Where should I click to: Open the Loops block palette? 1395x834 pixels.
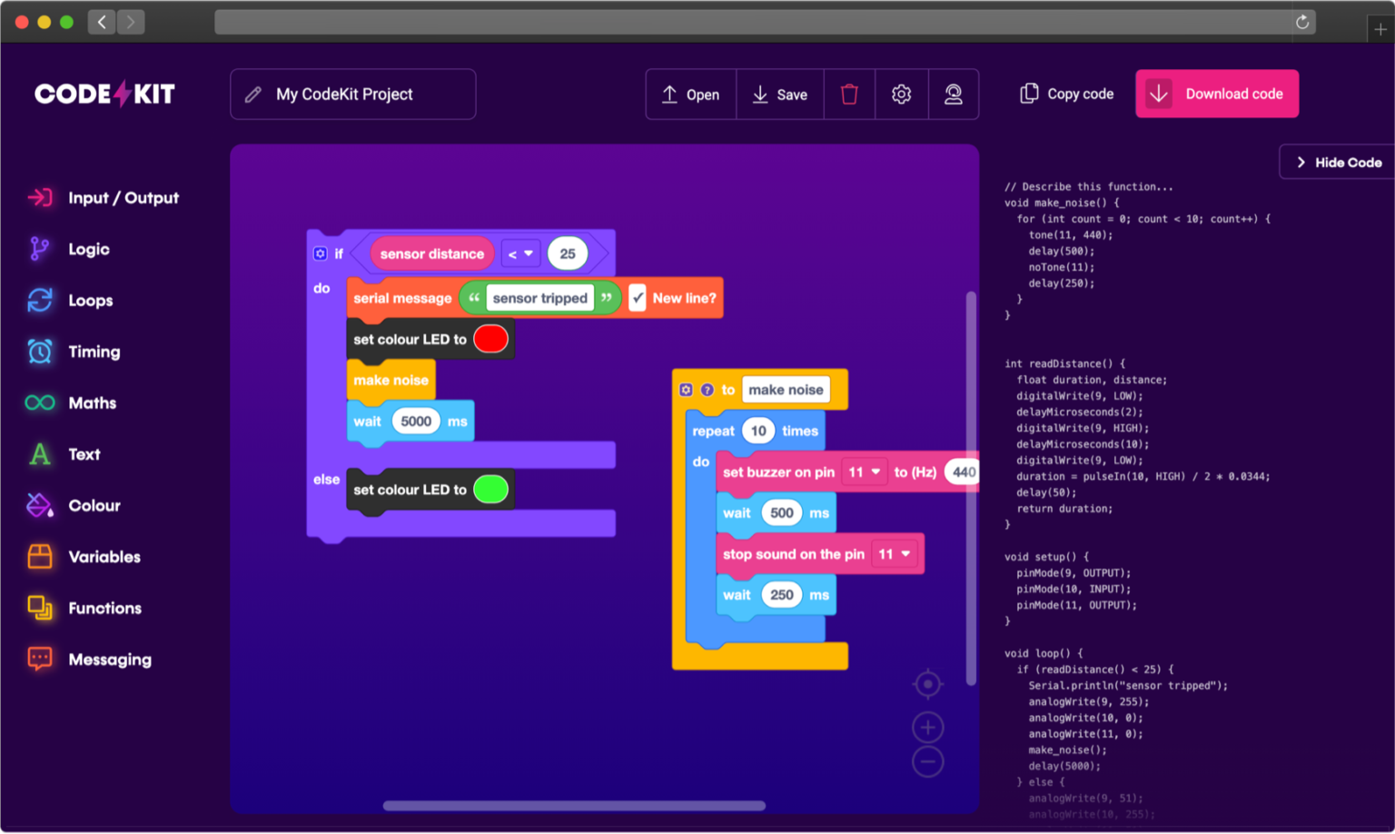[x=90, y=300]
